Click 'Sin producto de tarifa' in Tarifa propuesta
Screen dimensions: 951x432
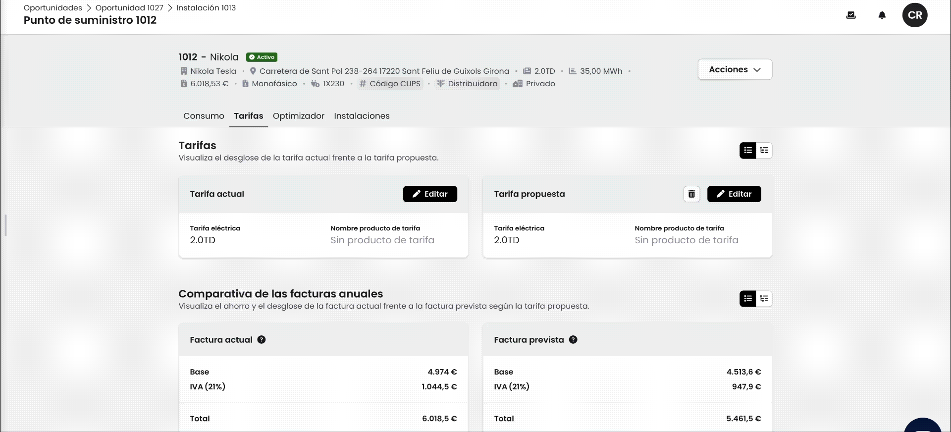click(x=687, y=240)
